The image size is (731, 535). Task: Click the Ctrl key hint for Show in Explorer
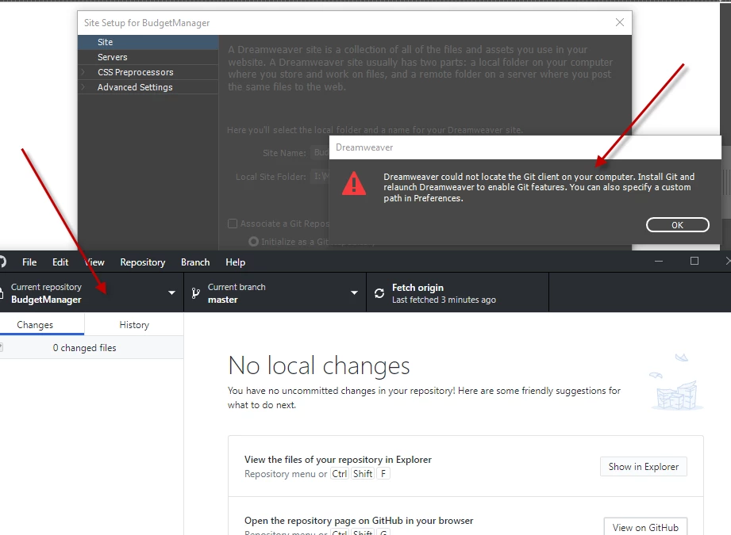pos(340,473)
